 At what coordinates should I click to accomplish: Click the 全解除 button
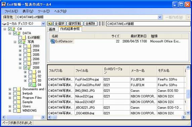(90, 23)
